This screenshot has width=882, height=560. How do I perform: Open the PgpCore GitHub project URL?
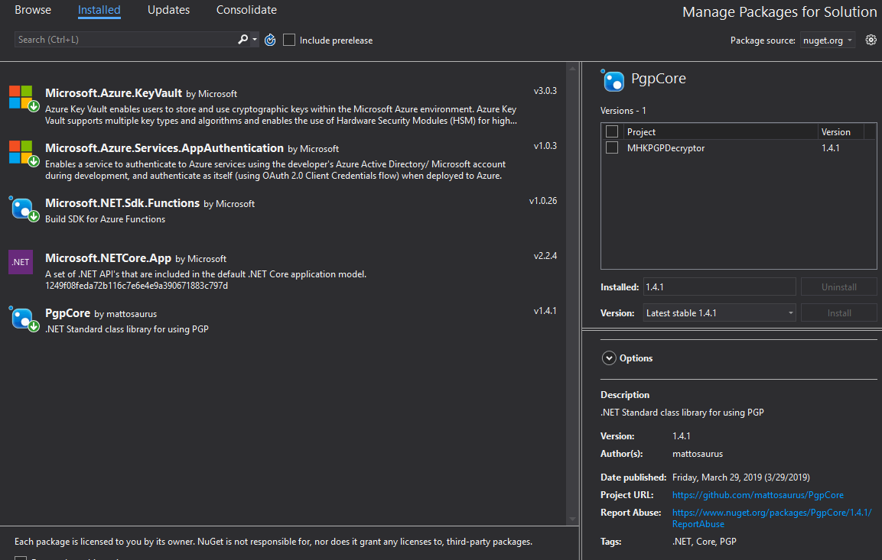click(x=757, y=495)
